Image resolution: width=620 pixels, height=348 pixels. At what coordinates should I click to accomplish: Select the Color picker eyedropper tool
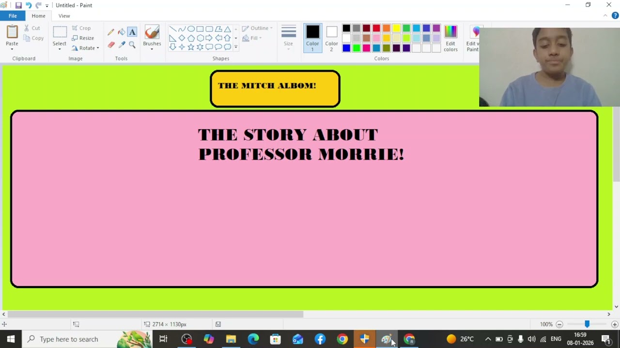pyautogui.click(x=122, y=44)
